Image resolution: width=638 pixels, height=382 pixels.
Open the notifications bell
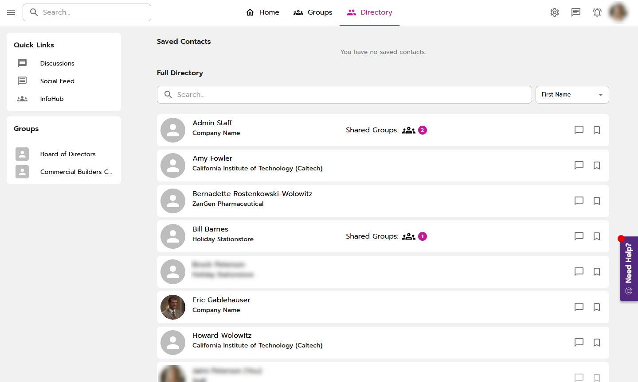click(x=597, y=12)
